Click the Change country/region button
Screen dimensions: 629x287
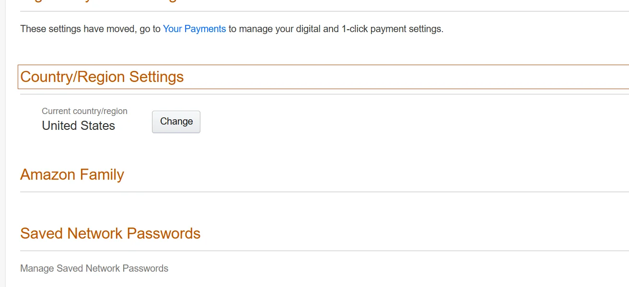(x=176, y=122)
